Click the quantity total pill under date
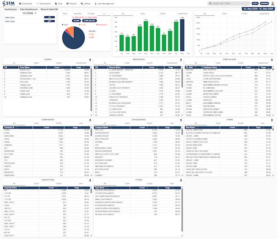 [x=76, y=21]
